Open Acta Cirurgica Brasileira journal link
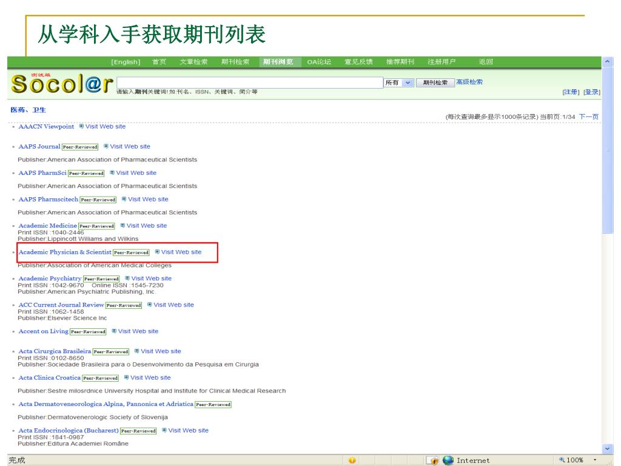The height and width of the screenshot is (466, 621). [x=55, y=351]
